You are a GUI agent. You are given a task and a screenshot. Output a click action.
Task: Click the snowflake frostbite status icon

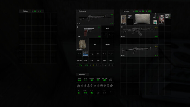coord(98,86)
